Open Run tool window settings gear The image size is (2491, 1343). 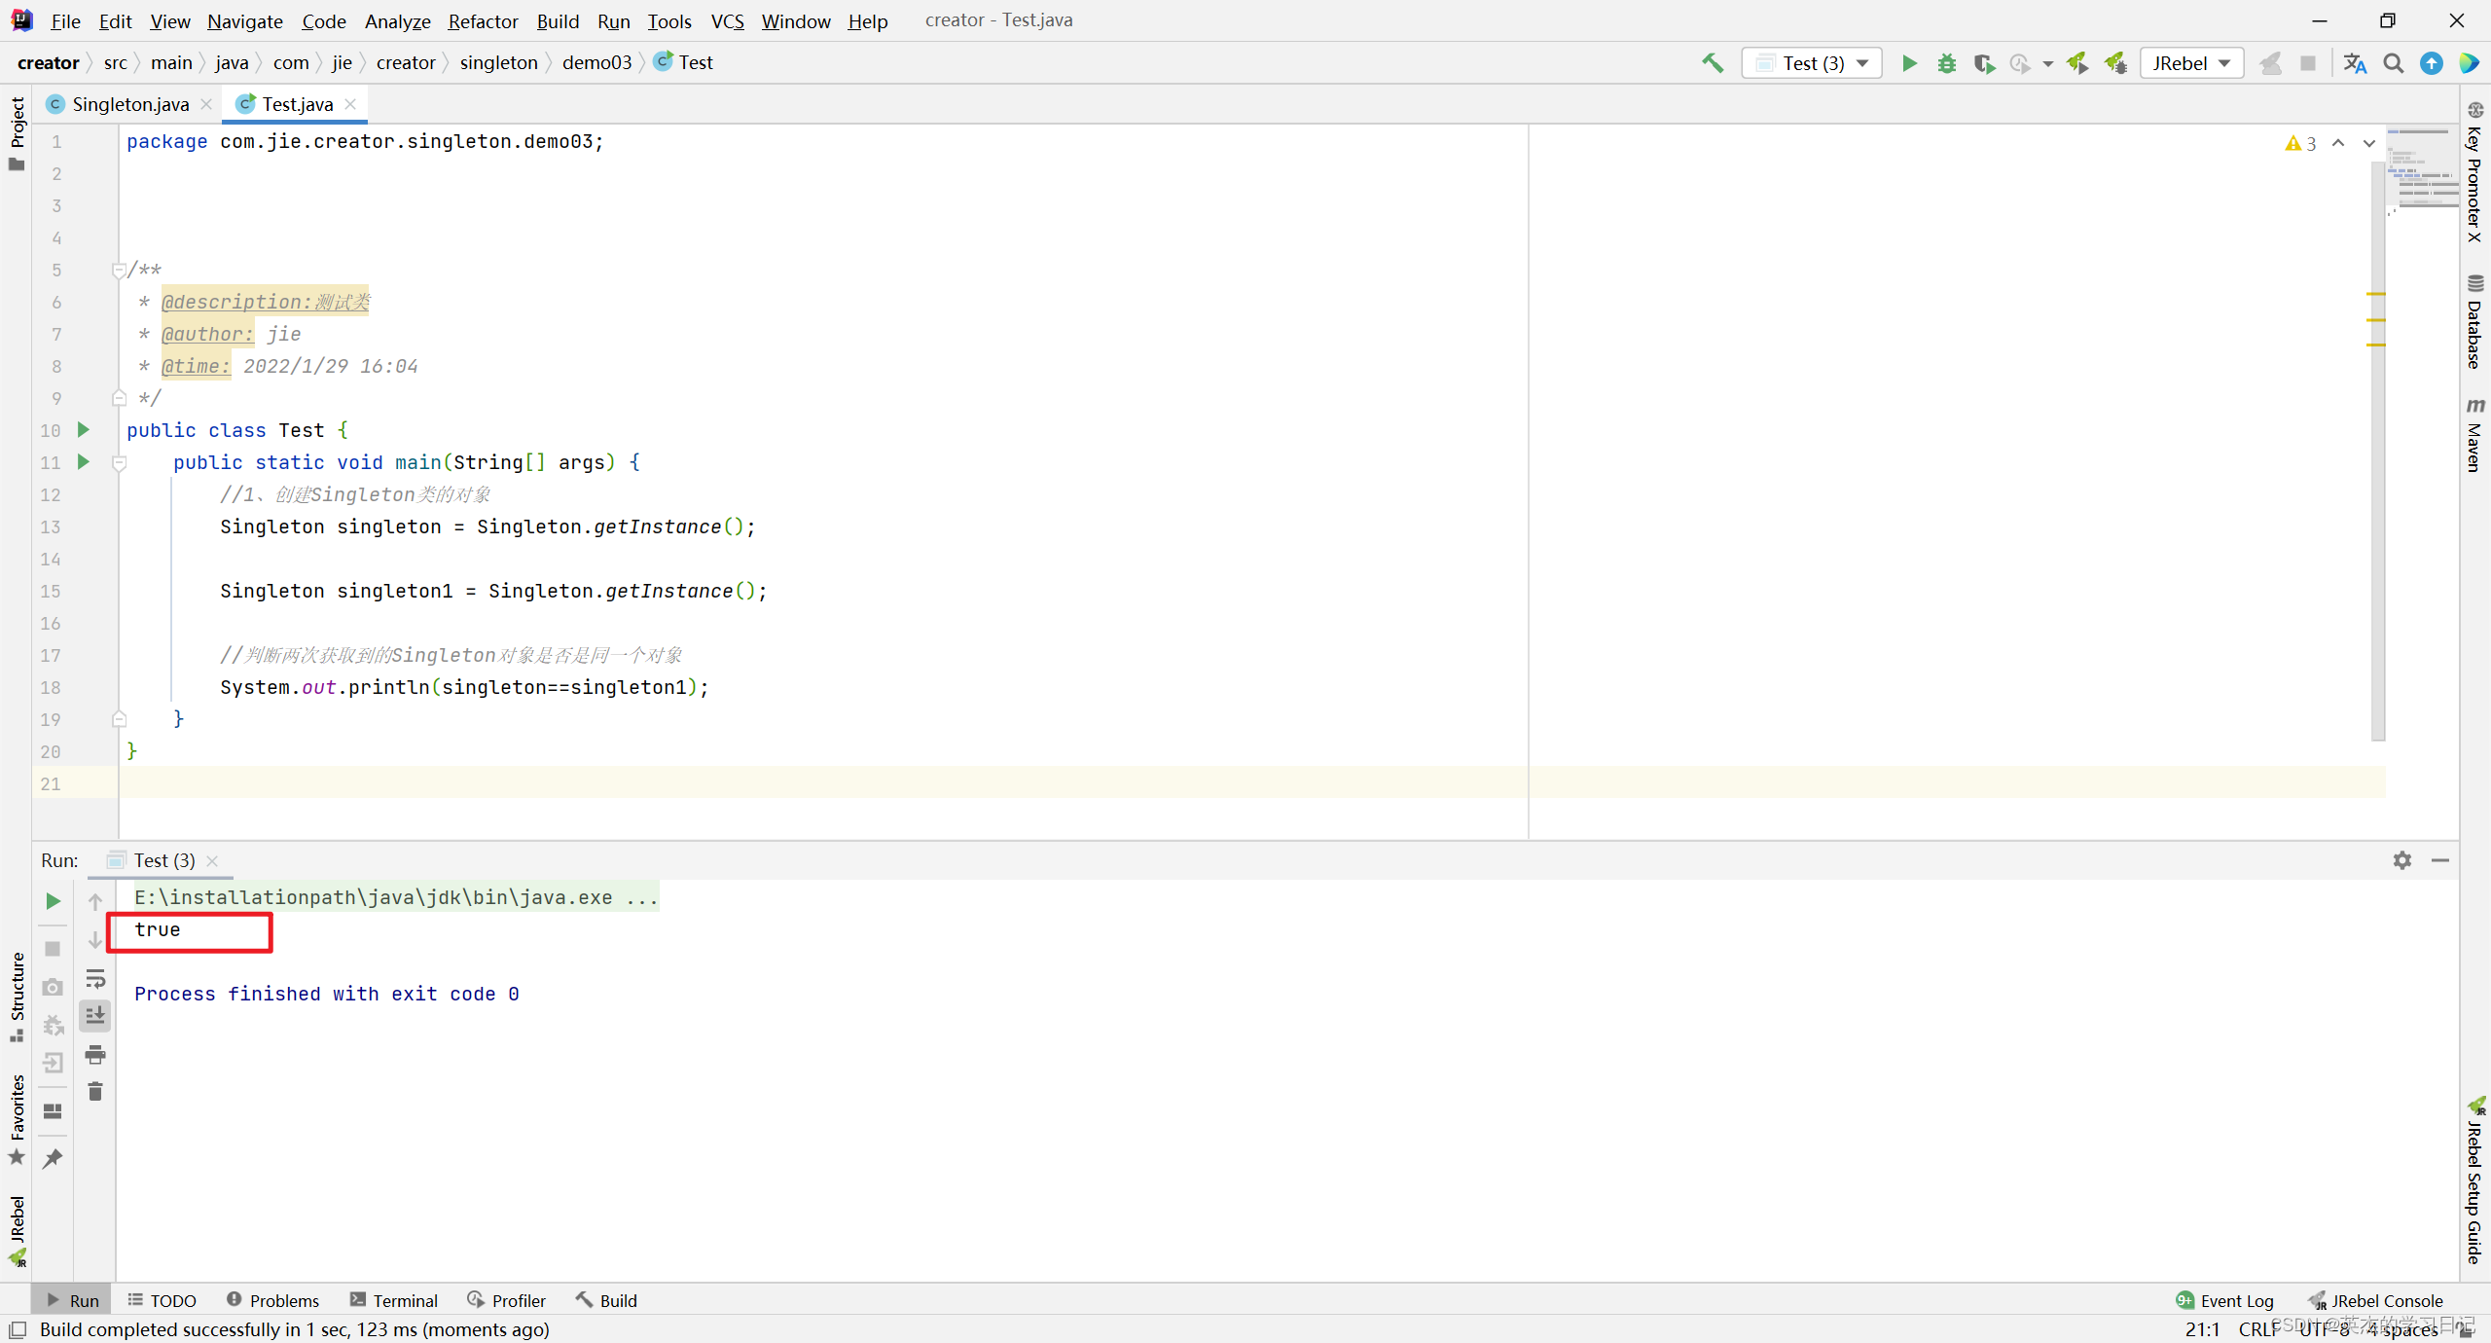[x=2402, y=860]
